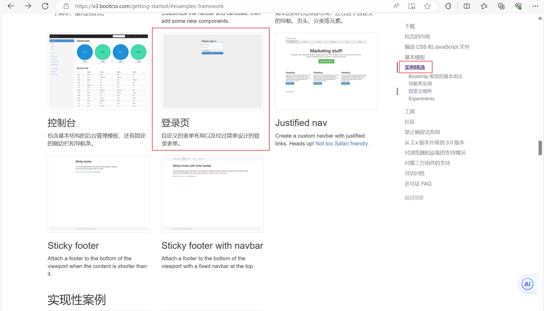The width and height of the screenshot is (544, 311).
Task: Open the Collections icon in toolbar
Action: [x=501, y=6]
